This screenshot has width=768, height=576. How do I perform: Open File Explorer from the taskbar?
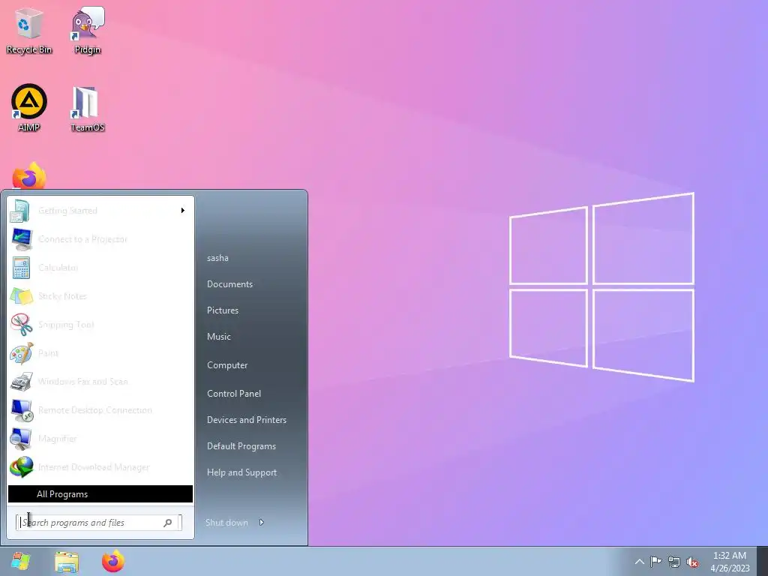(x=67, y=562)
